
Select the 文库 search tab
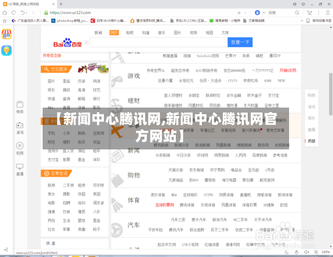(x=225, y=33)
